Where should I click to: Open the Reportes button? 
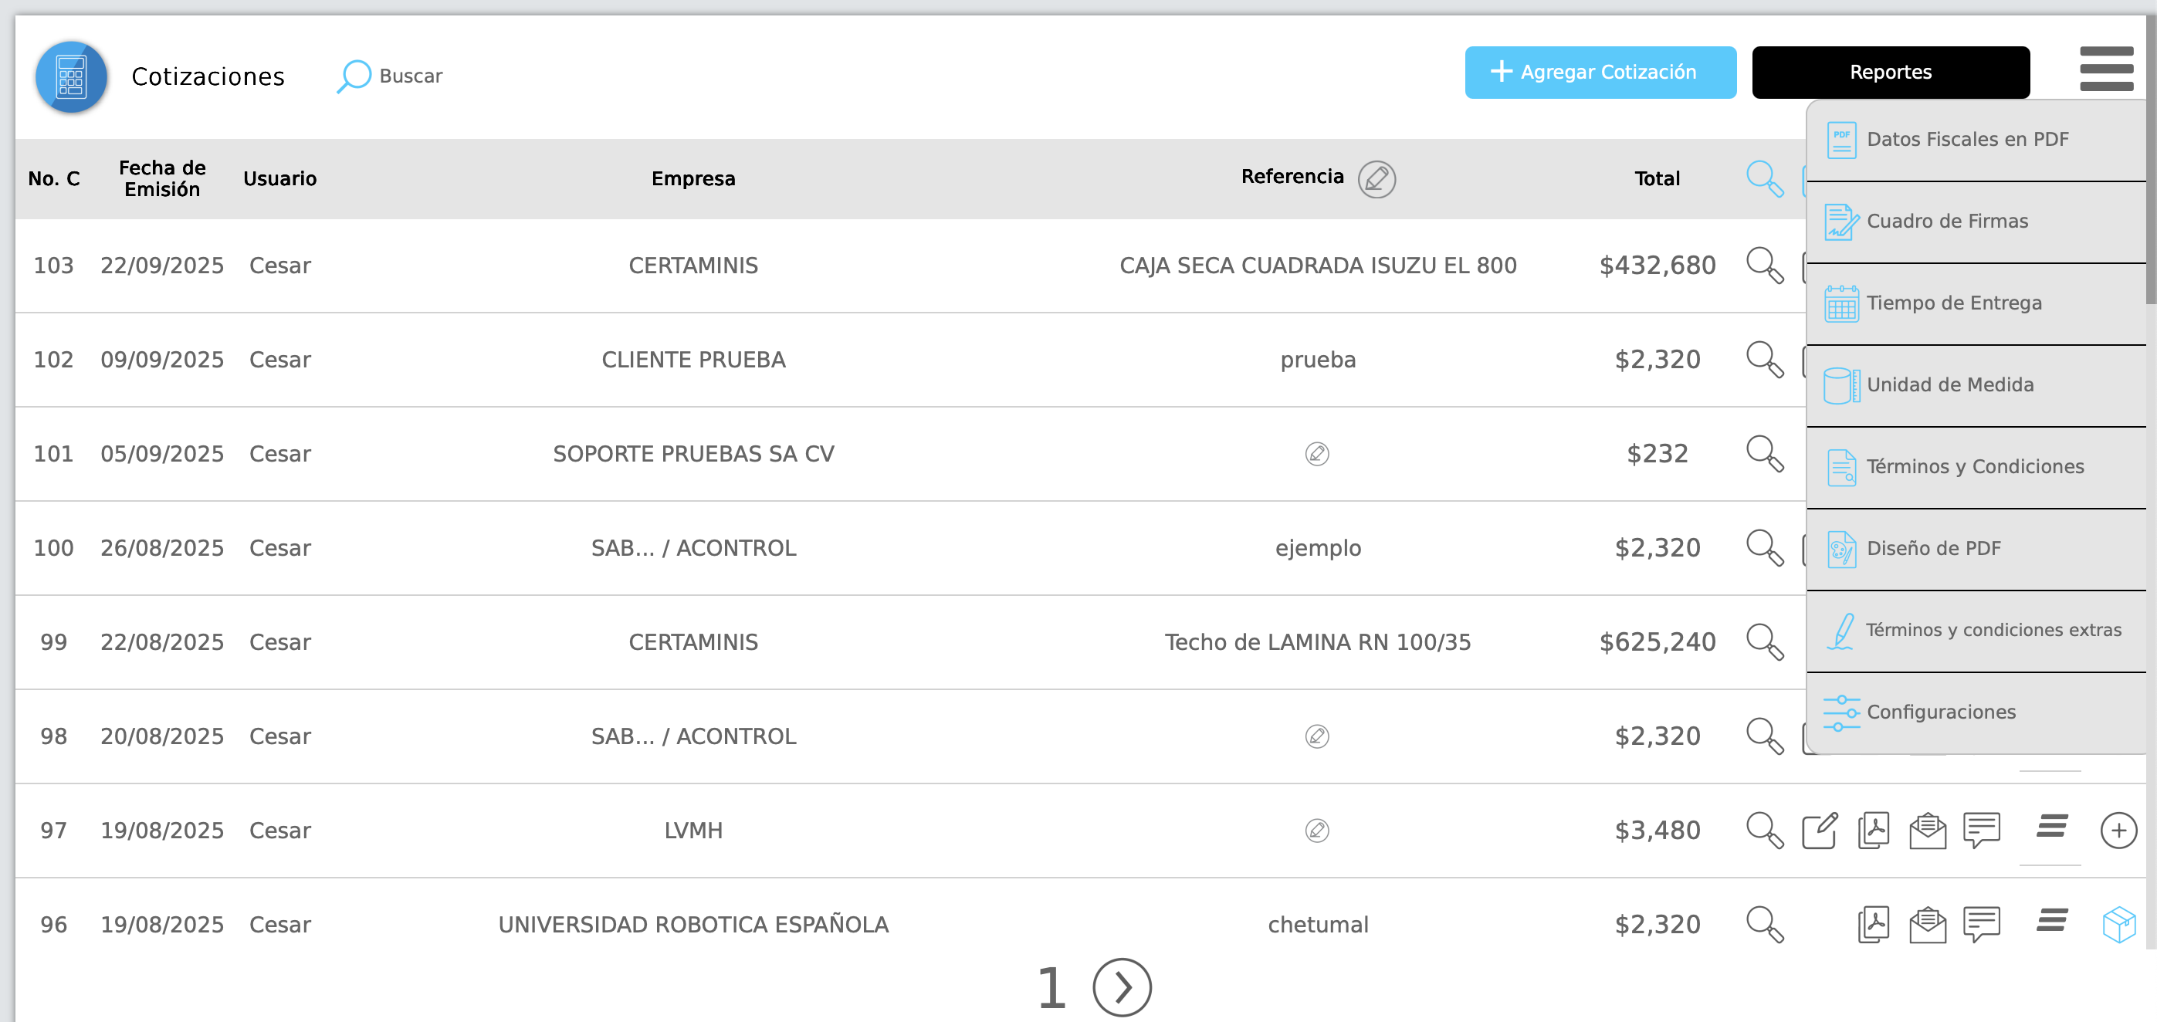pos(1890,73)
